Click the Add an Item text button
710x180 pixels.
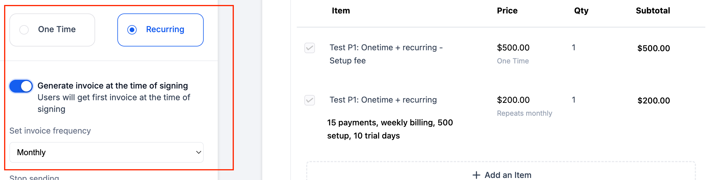(508, 175)
